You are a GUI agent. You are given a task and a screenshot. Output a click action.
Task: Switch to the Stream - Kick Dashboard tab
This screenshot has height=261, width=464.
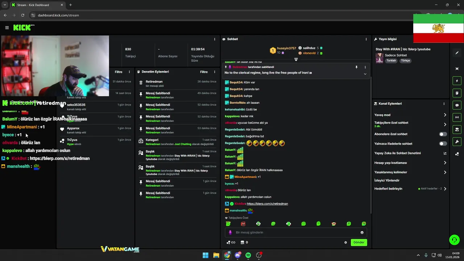pyautogui.click(x=37, y=5)
